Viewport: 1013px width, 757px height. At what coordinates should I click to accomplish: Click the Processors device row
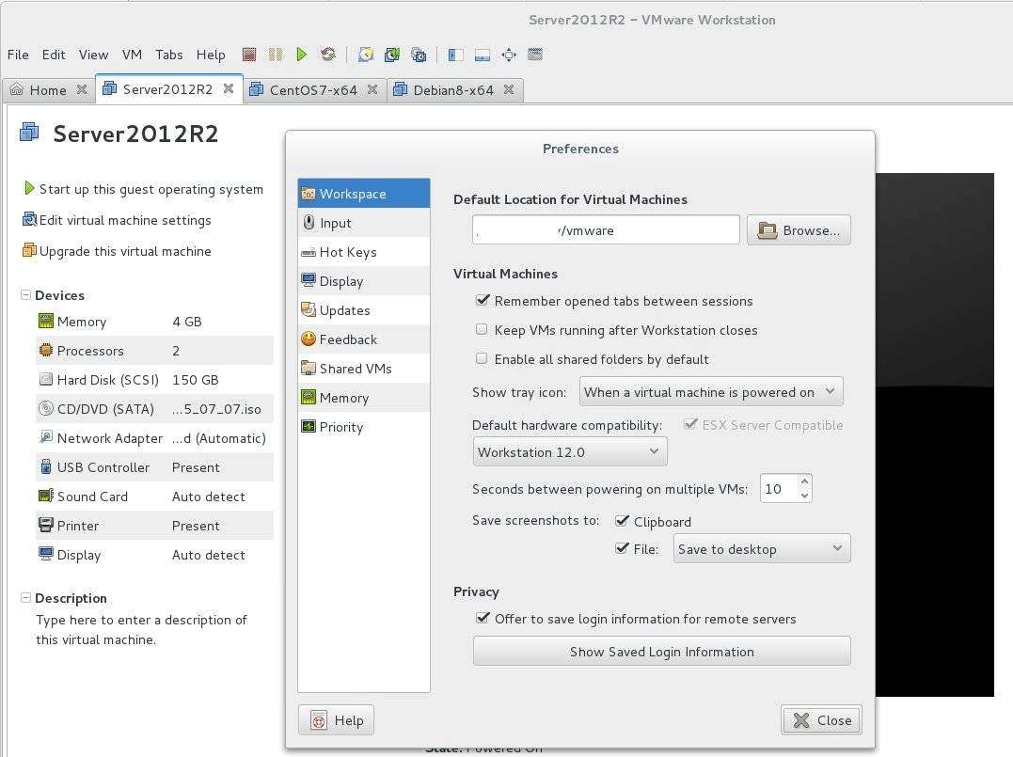point(154,351)
